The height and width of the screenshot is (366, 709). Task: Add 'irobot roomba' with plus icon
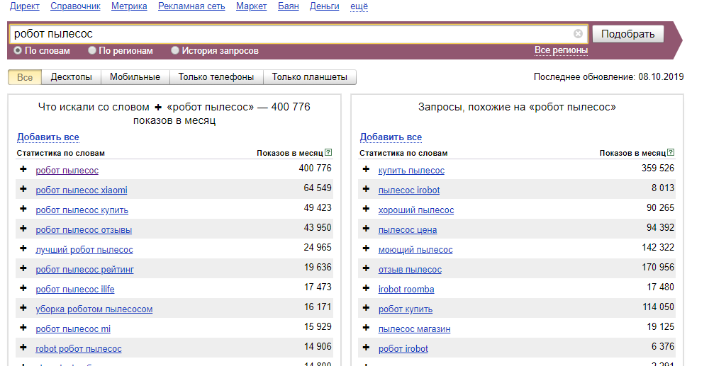tap(367, 288)
